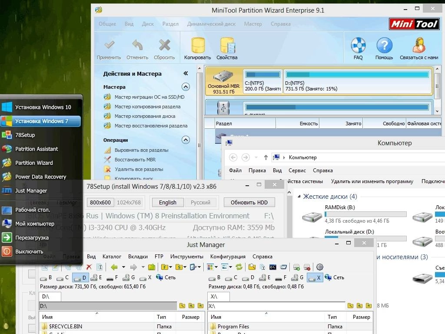Open the Вкладки menu in Just Manager

click(x=138, y=257)
